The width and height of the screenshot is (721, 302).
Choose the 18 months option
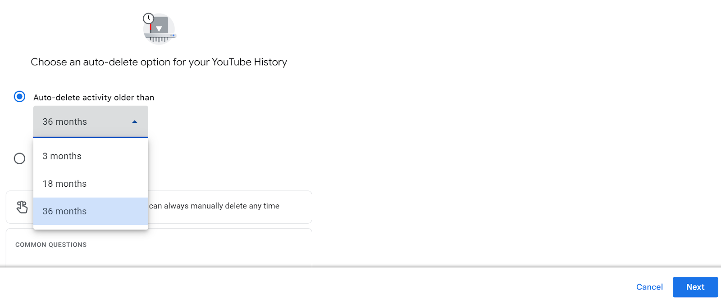(x=64, y=184)
